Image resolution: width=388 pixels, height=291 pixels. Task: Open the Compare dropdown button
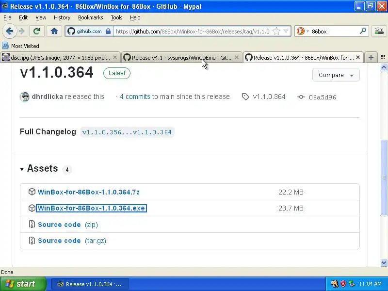tap(336, 75)
